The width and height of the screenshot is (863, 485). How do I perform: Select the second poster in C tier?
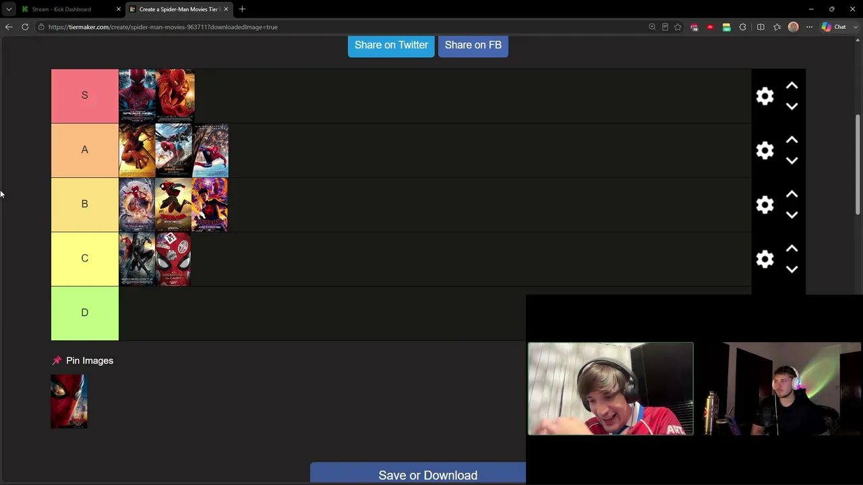coord(173,259)
